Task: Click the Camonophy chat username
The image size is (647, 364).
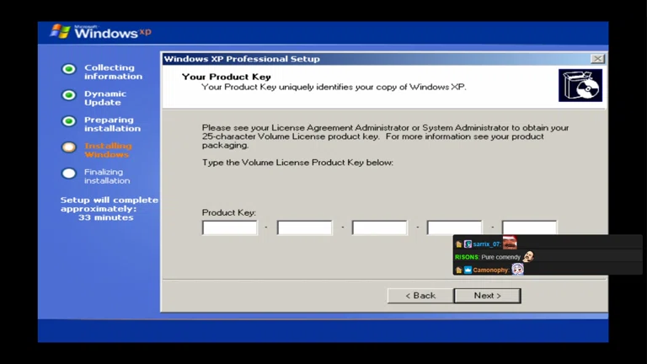Action: click(x=491, y=270)
